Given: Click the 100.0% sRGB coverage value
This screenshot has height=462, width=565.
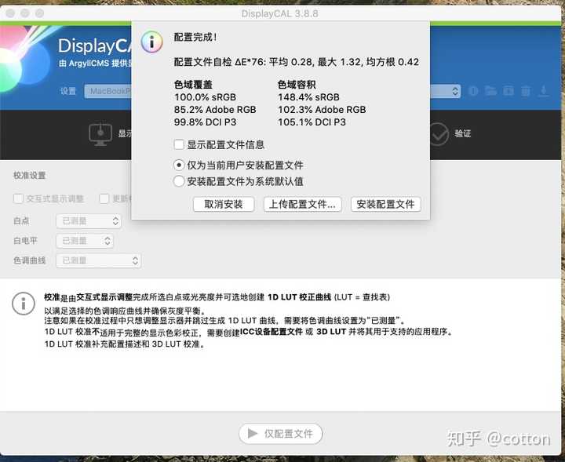Looking at the screenshot, I should 205,97.
